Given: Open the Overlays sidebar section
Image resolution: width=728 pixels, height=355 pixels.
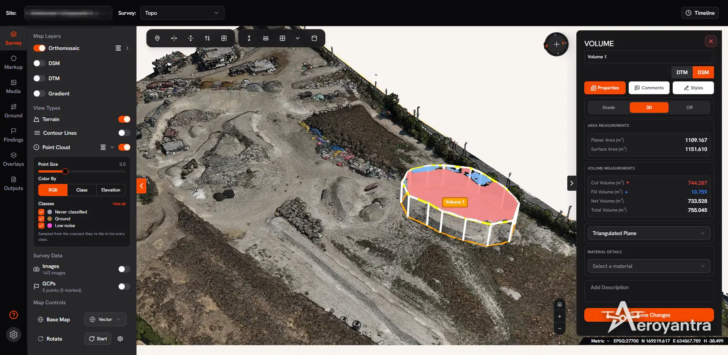Looking at the screenshot, I should (x=13, y=159).
